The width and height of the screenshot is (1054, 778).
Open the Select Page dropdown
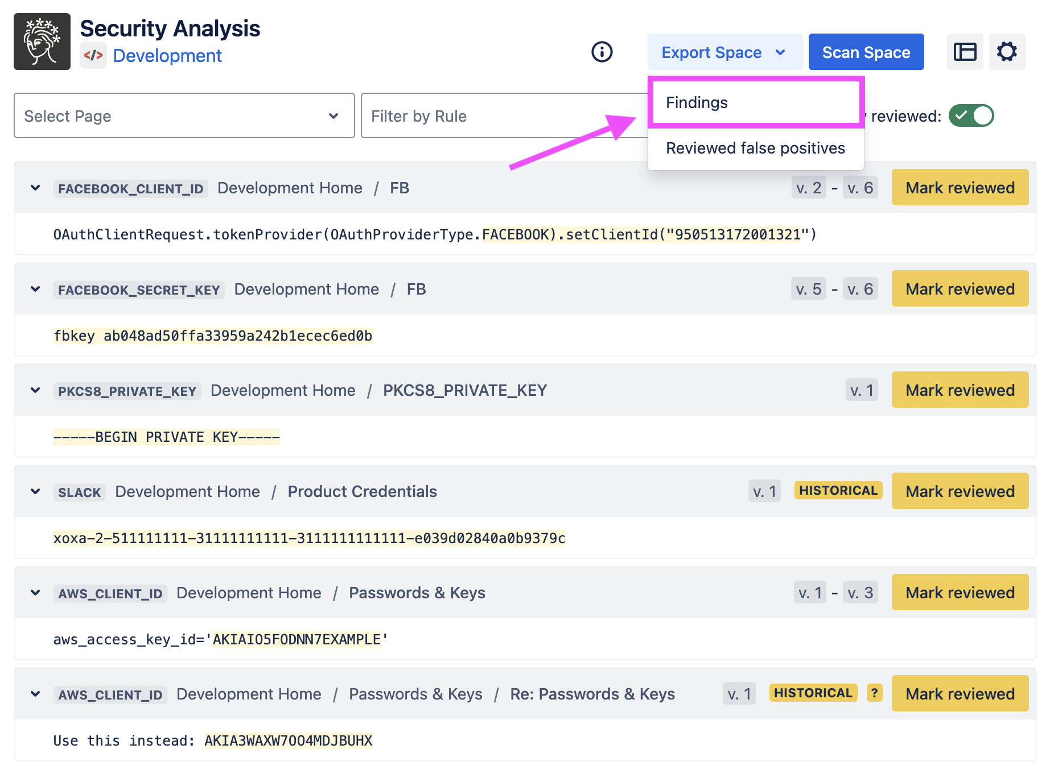[x=184, y=116]
